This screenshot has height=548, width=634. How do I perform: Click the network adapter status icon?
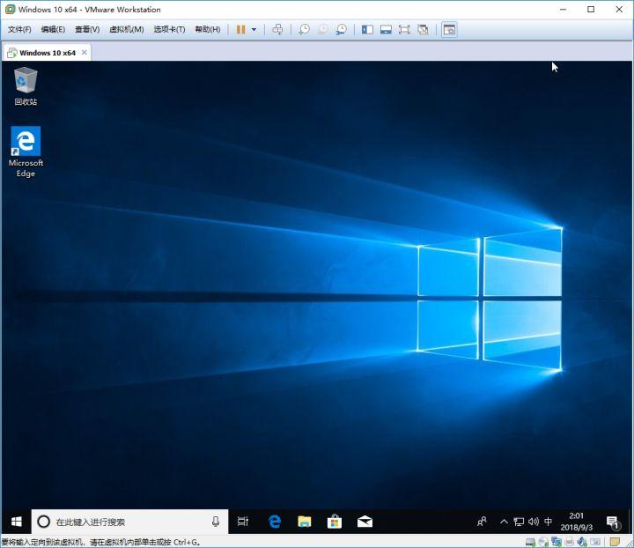point(557,542)
